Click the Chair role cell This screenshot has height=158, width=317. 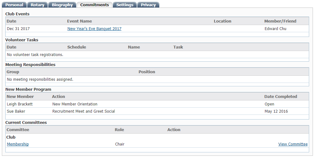[x=120, y=144]
